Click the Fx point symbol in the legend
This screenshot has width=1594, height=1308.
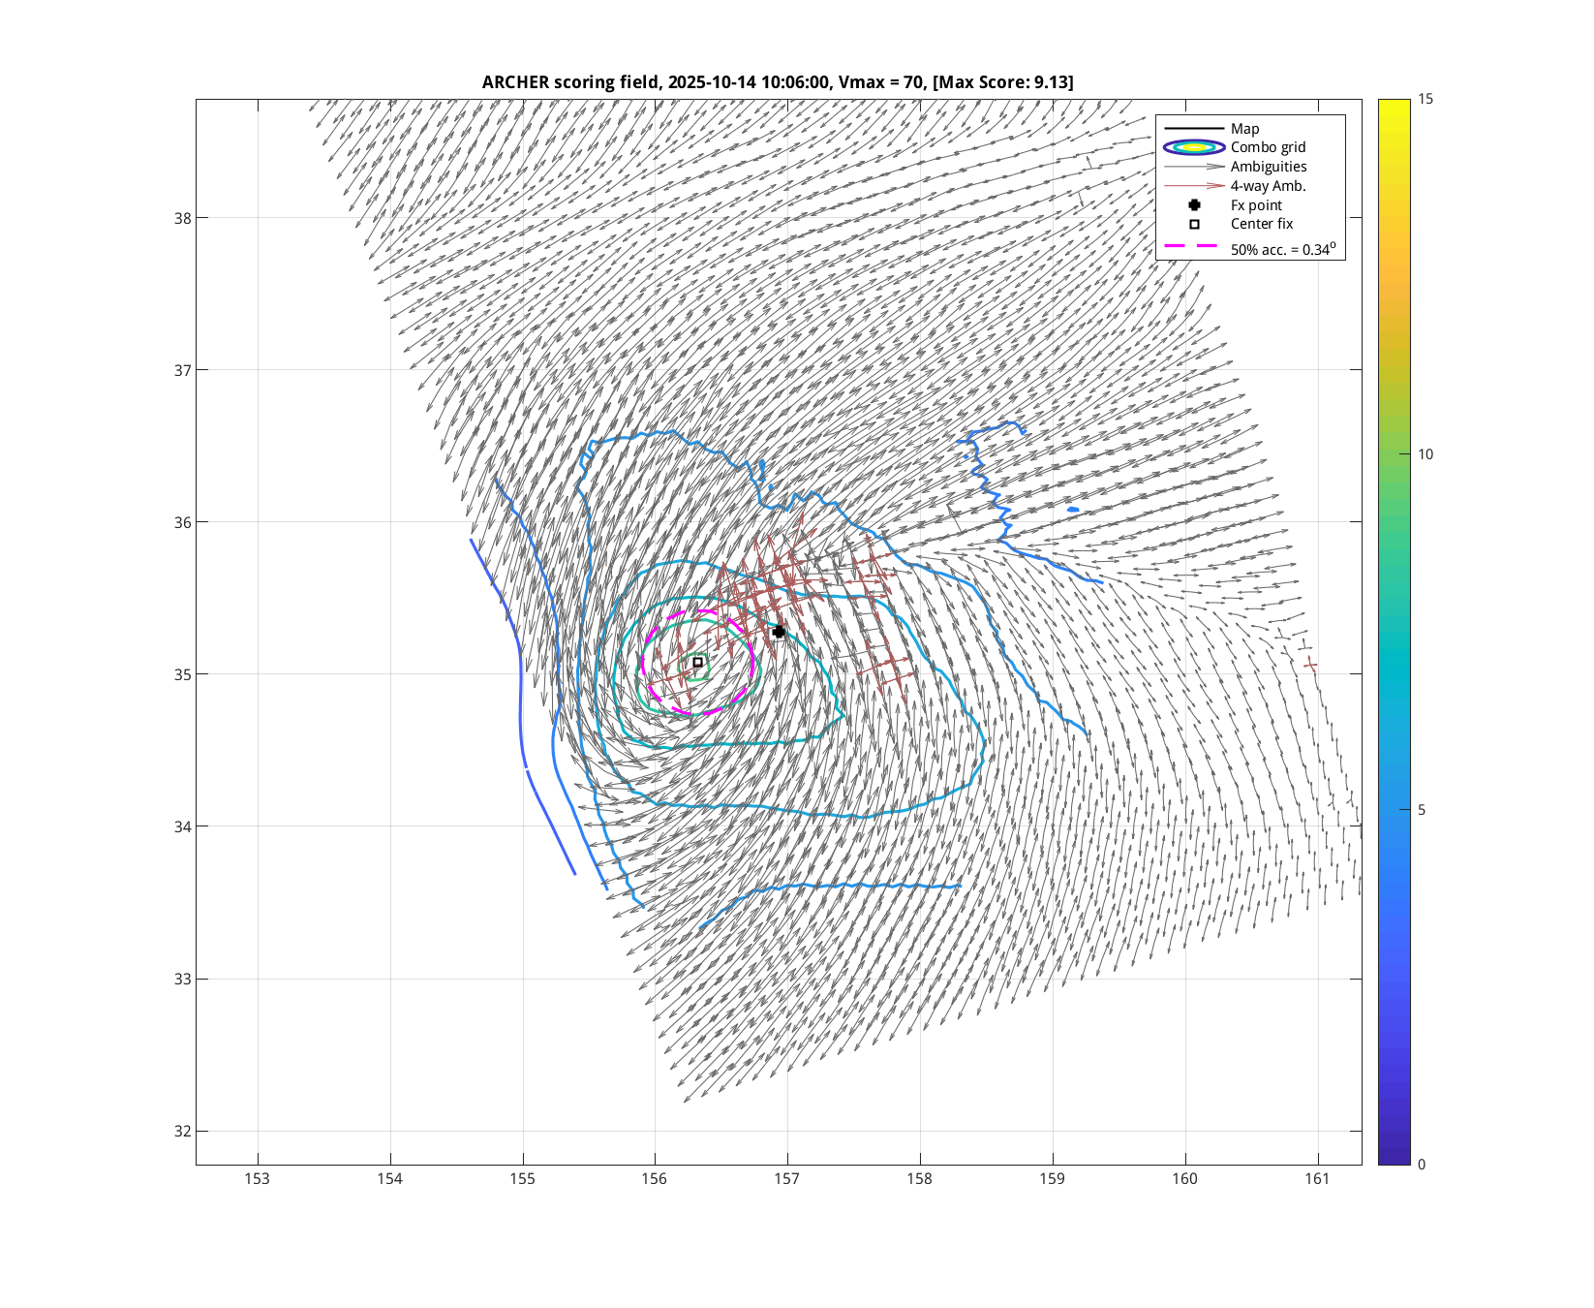point(1194,205)
